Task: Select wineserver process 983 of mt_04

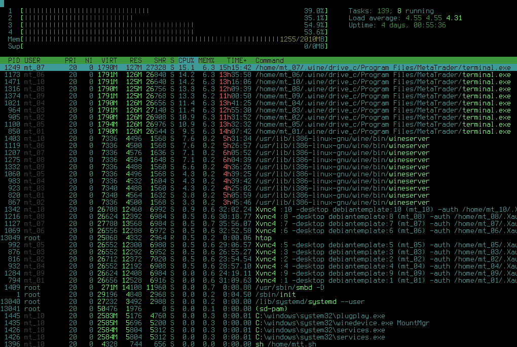Action: click(x=258, y=181)
